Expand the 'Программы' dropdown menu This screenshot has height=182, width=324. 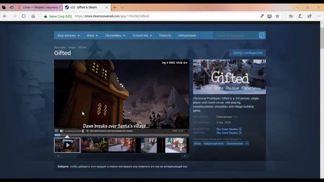coord(115,35)
